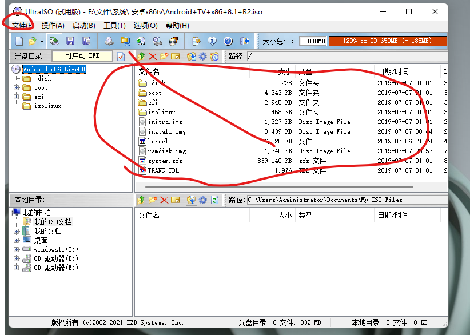Viewport: 470px width, 335px height.
Task: Open the 选项(O) menu
Action: coord(146,26)
